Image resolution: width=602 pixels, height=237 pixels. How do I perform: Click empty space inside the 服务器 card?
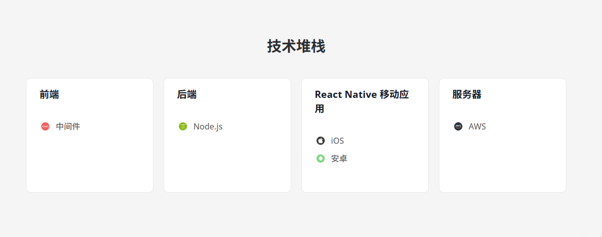pos(503,163)
